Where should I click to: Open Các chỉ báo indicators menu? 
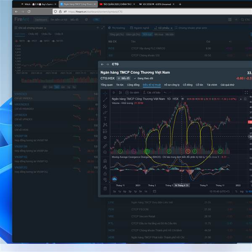pos(152,92)
